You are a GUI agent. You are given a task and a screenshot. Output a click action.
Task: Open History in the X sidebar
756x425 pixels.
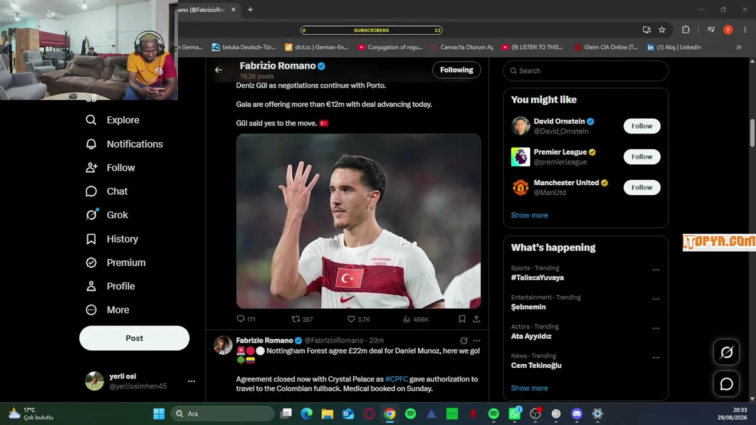point(112,239)
